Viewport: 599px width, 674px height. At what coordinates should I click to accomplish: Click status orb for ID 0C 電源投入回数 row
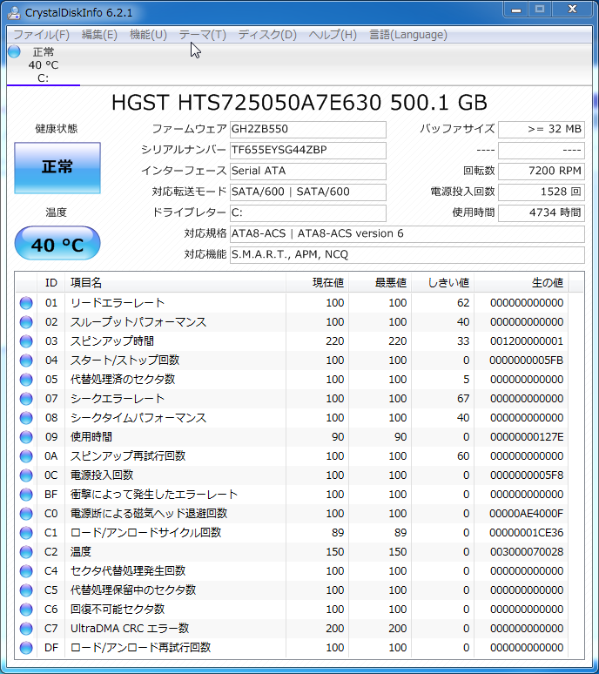(26, 475)
